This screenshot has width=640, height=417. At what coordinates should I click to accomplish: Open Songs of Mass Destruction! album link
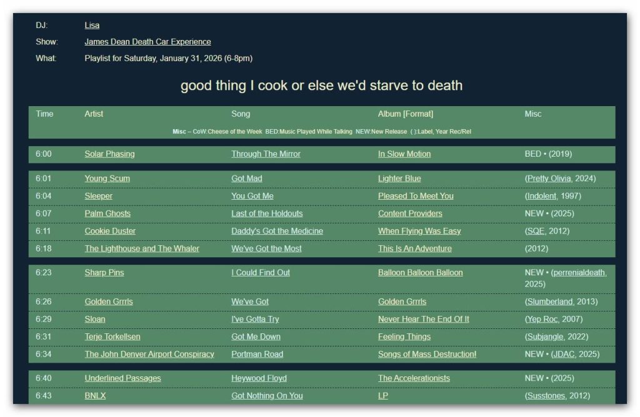(427, 354)
